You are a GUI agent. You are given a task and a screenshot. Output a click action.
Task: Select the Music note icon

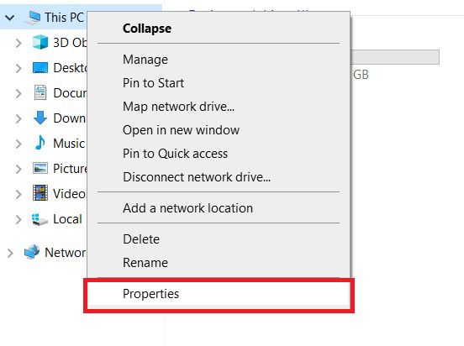40,143
